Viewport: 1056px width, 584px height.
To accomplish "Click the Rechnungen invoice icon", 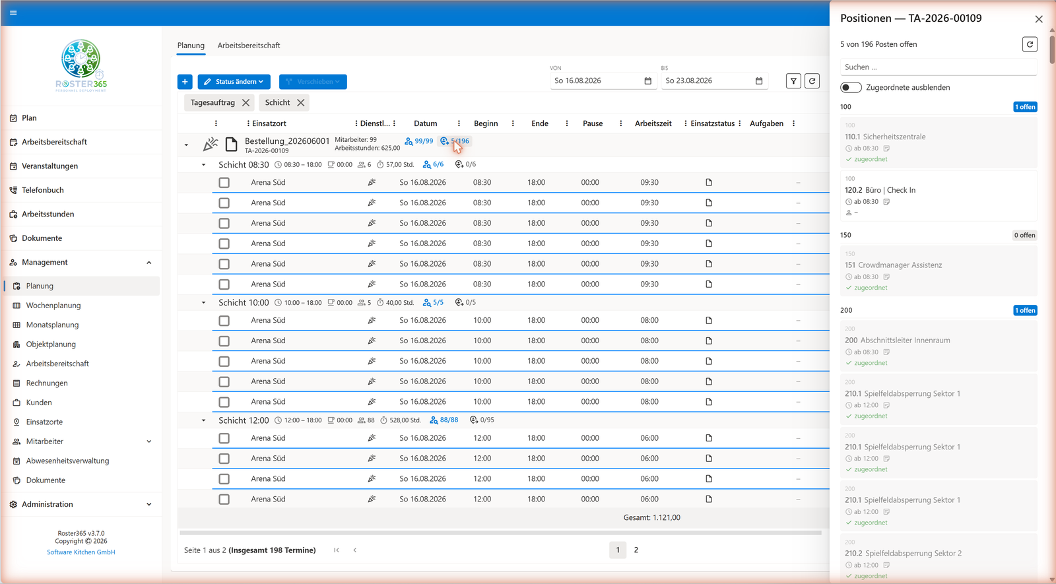I will coord(16,383).
